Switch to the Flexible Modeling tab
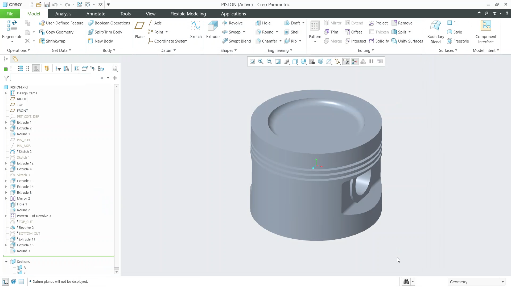Viewport: 511px width, 287px height. pyautogui.click(x=188, y=14)
